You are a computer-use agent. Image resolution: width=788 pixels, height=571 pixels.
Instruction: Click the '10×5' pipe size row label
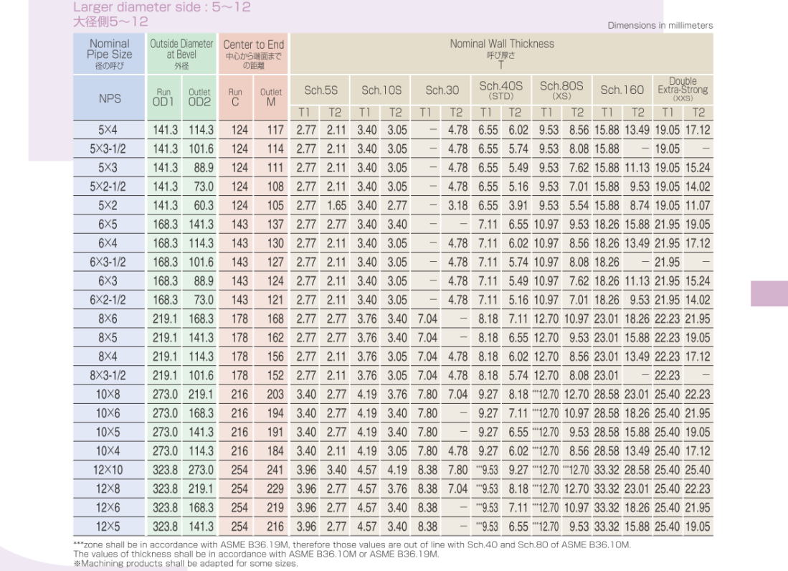click(108, 433)
